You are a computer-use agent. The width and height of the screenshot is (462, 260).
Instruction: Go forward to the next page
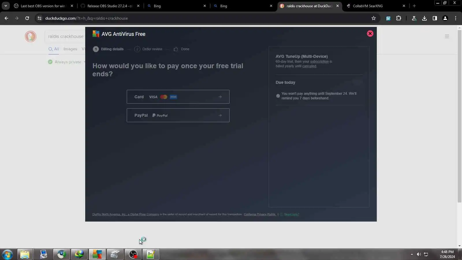pos(17,18)
